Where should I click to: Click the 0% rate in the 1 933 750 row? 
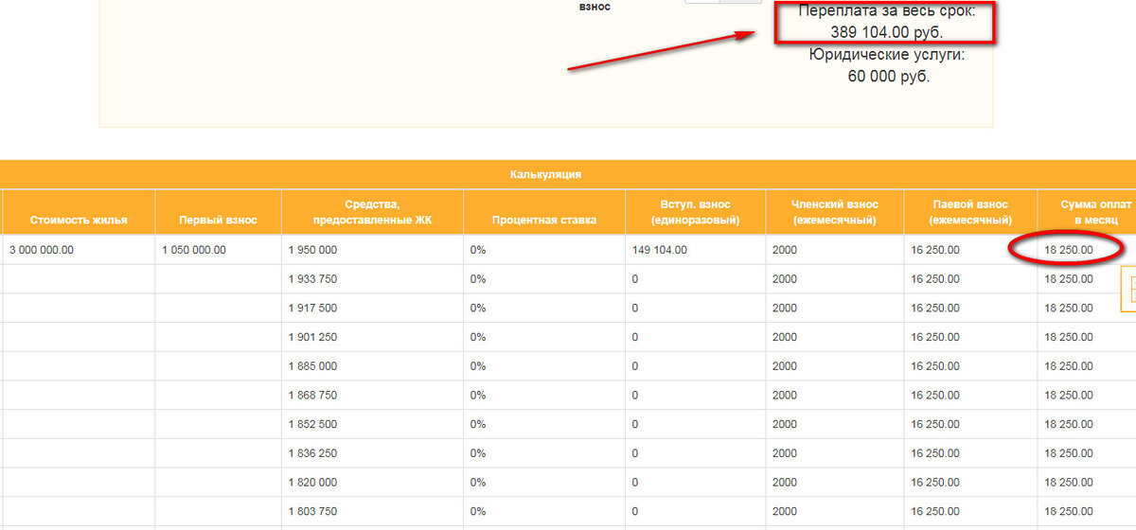[x=544, y=279]
